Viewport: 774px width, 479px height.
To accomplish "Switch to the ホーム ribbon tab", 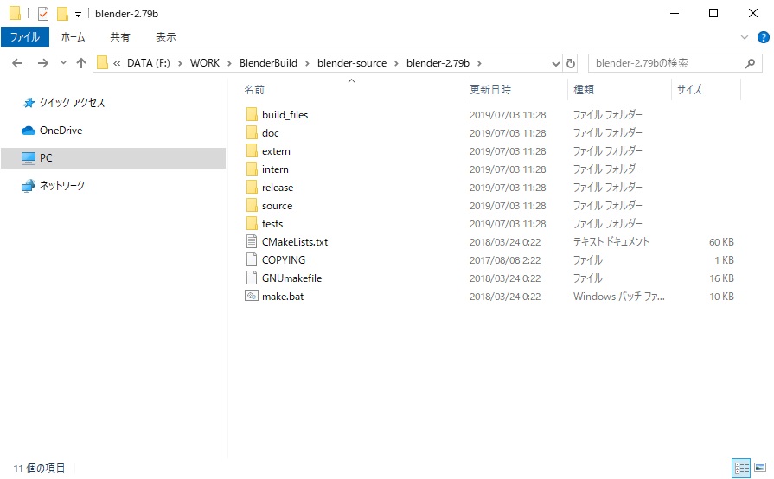I will point(73,37).
